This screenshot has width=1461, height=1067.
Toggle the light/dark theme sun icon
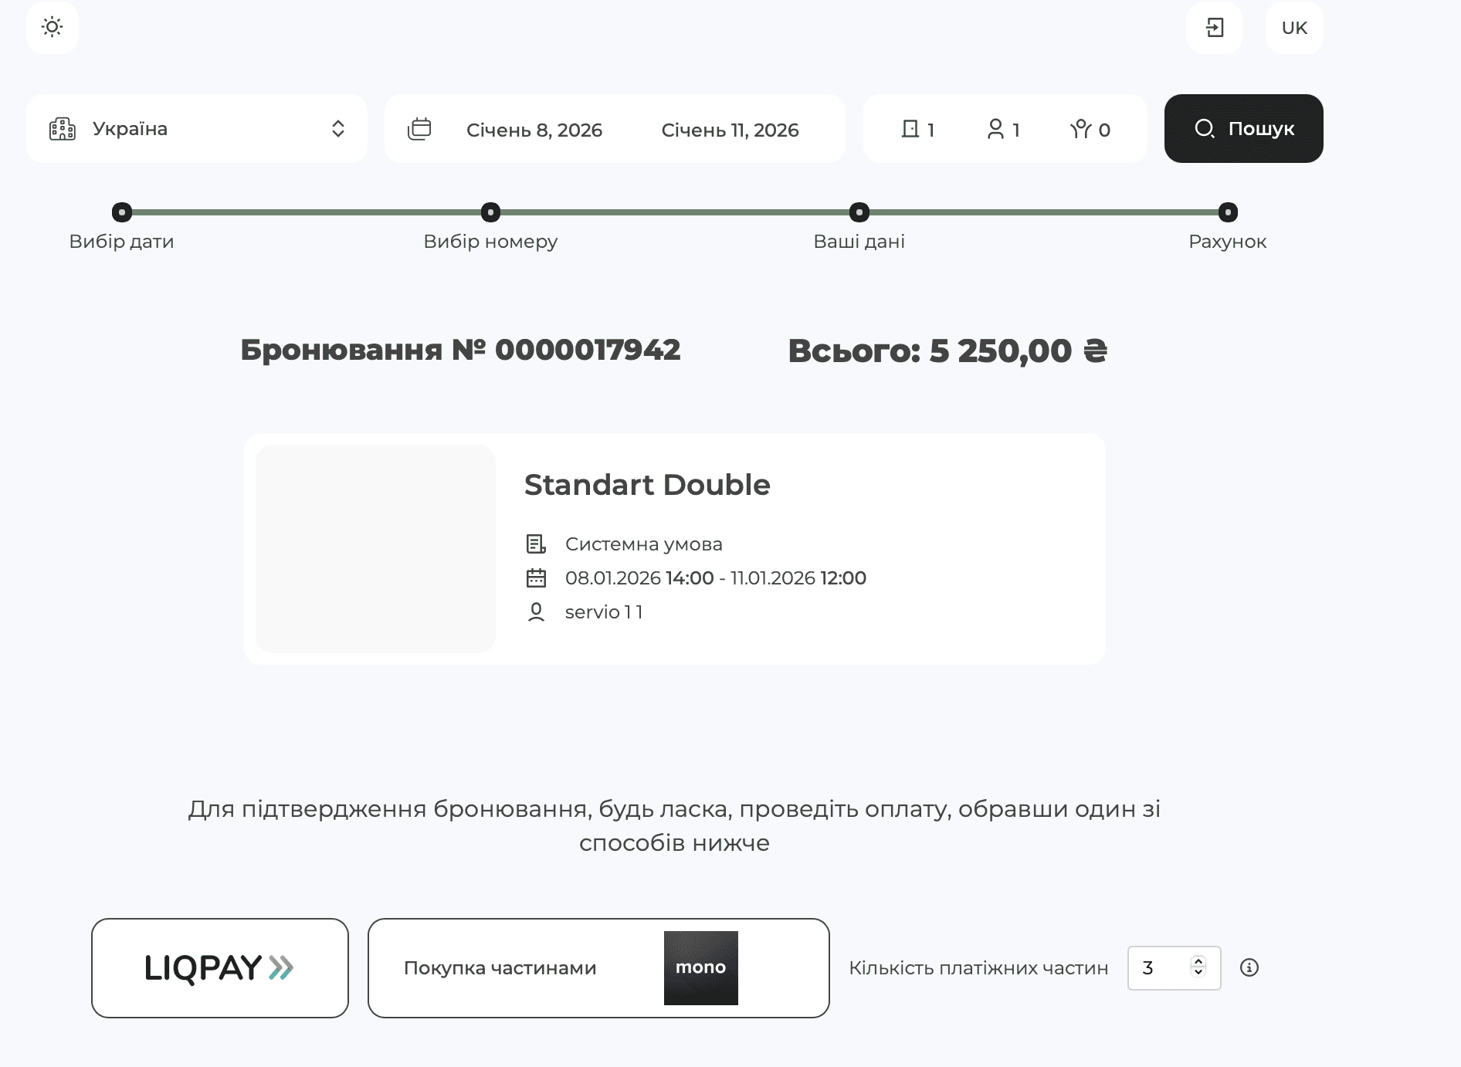coord(53,28)
